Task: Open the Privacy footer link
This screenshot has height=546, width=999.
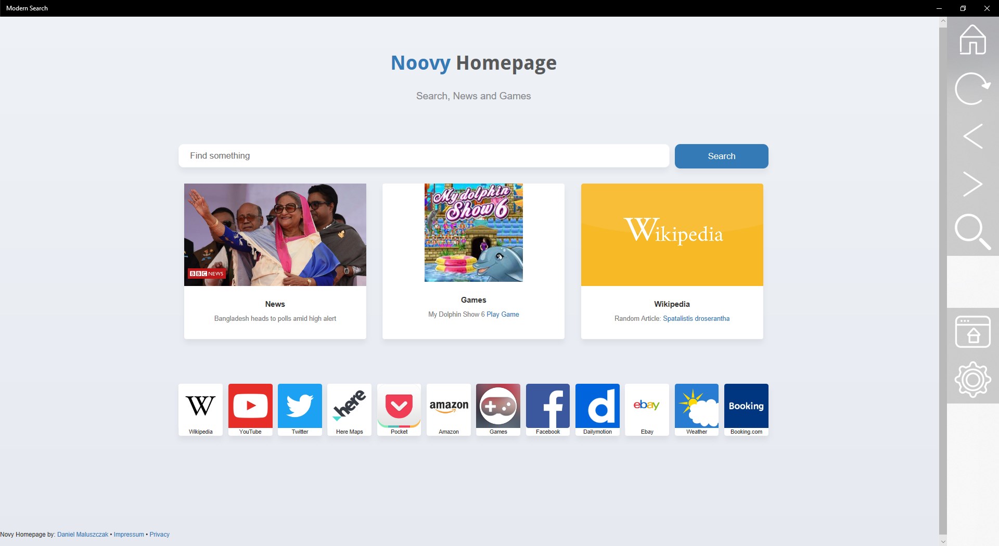Action: [x=160, y=535]
